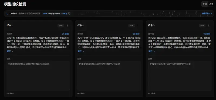The width and height of the screenshot is (216, 100).
Task: Click the 待填 status badge in 样本 1
Action: point(60,25)
